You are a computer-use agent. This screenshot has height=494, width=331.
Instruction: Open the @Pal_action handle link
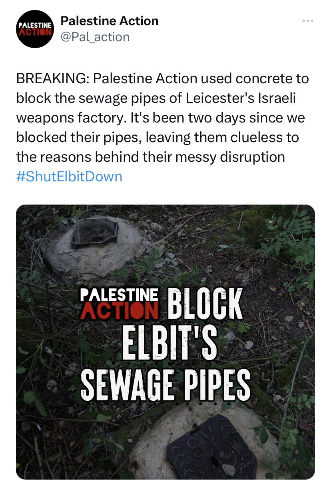(95, 37)
